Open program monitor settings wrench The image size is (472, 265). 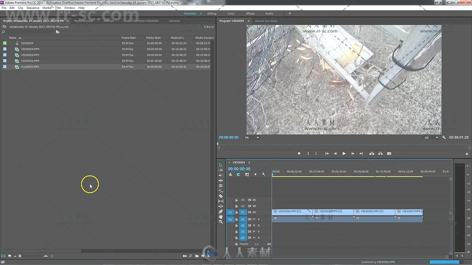coord(444,137)
